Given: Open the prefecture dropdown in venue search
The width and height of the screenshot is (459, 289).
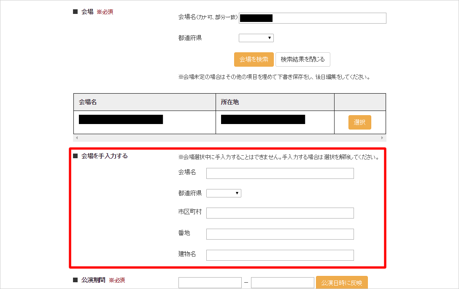Looking at the screenshot, I should pos(256,38).
